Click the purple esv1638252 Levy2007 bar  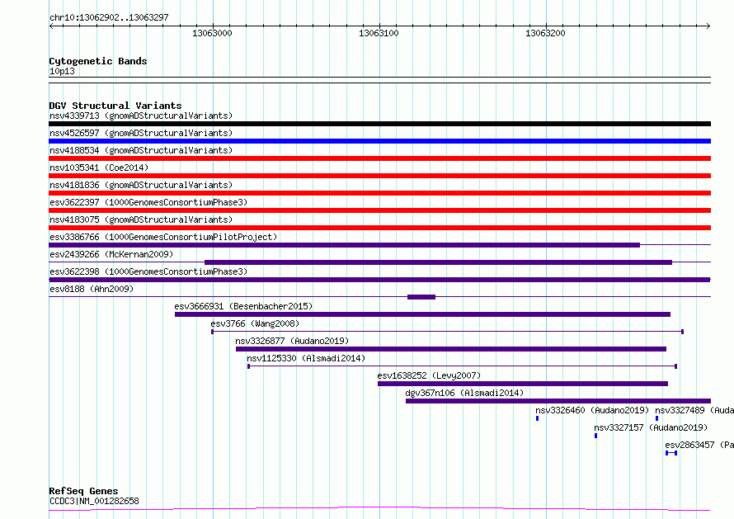(523, 384)
